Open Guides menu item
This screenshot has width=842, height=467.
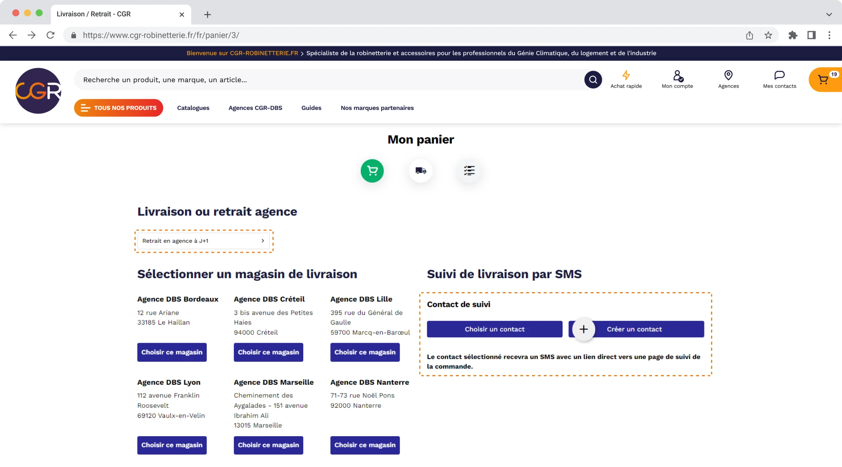click(311, 108)
